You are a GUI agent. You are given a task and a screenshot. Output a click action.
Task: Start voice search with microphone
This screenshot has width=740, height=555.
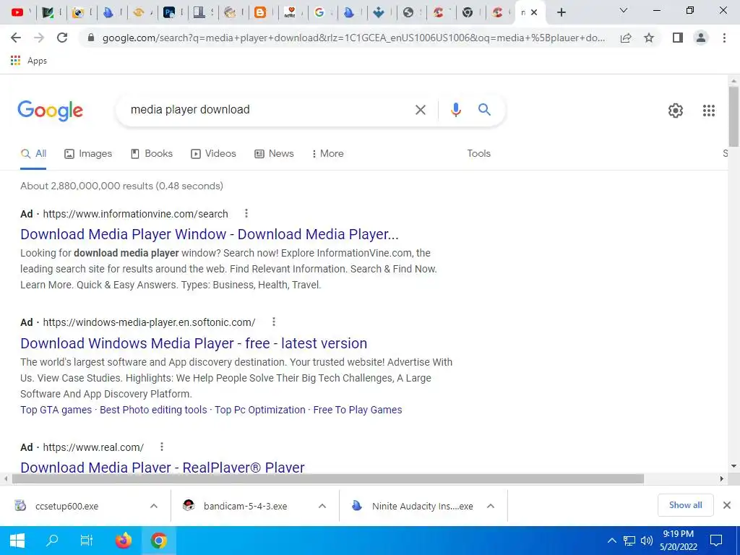[455, 110]
